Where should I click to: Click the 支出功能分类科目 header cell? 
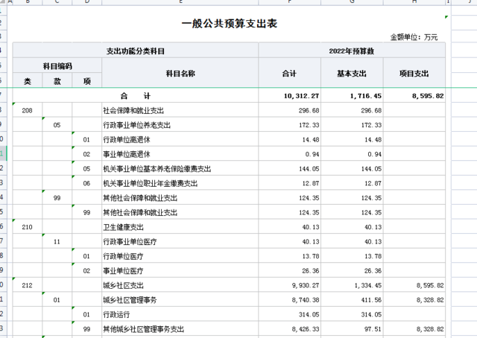coord(135,51)
